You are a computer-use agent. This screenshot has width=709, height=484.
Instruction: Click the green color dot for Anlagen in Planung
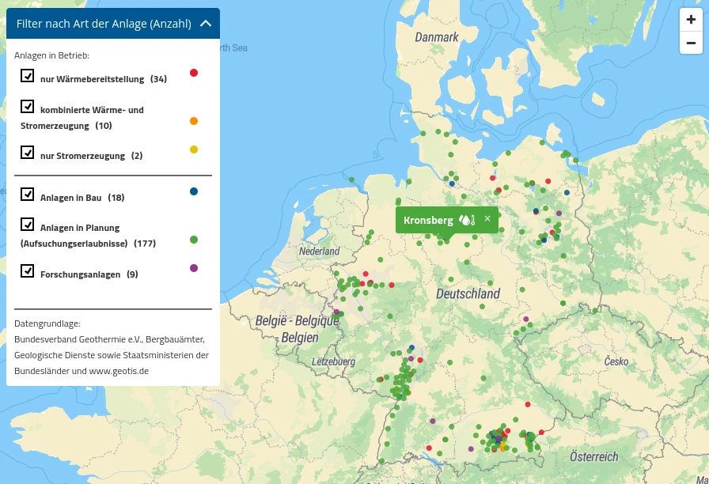[194, 240]
